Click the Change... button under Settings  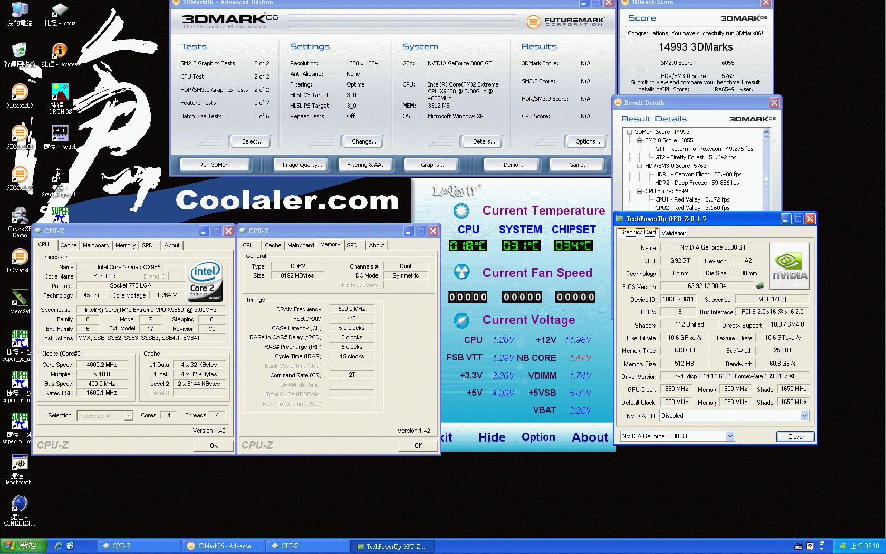click(x=364, y=141)
